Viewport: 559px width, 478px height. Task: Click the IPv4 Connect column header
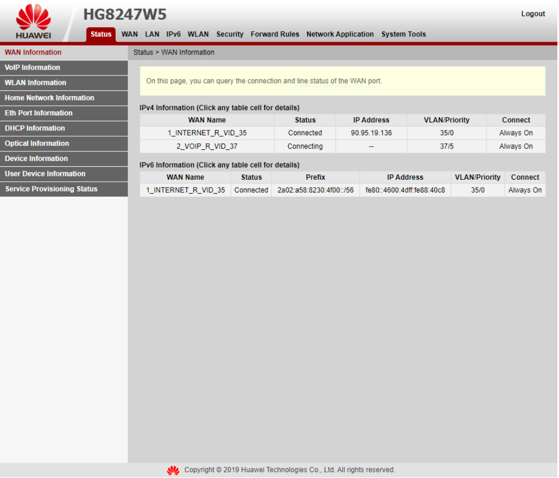516,120
